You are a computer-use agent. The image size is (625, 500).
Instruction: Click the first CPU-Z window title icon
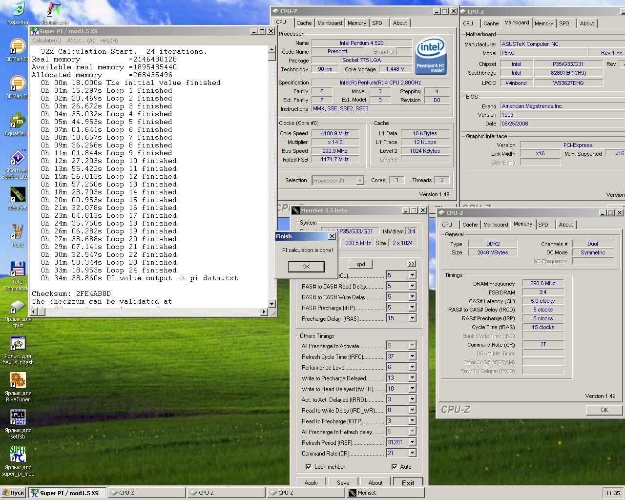tap(276, 11)
